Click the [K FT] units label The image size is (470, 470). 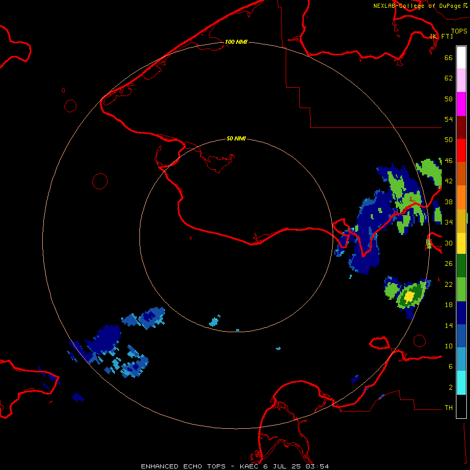click(x=442, y=36)
